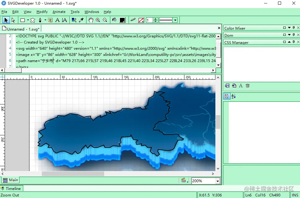The height and width of the screenshot is (198, 300).
Task: Open the Tools menu
Action: (x=75, y=12)
